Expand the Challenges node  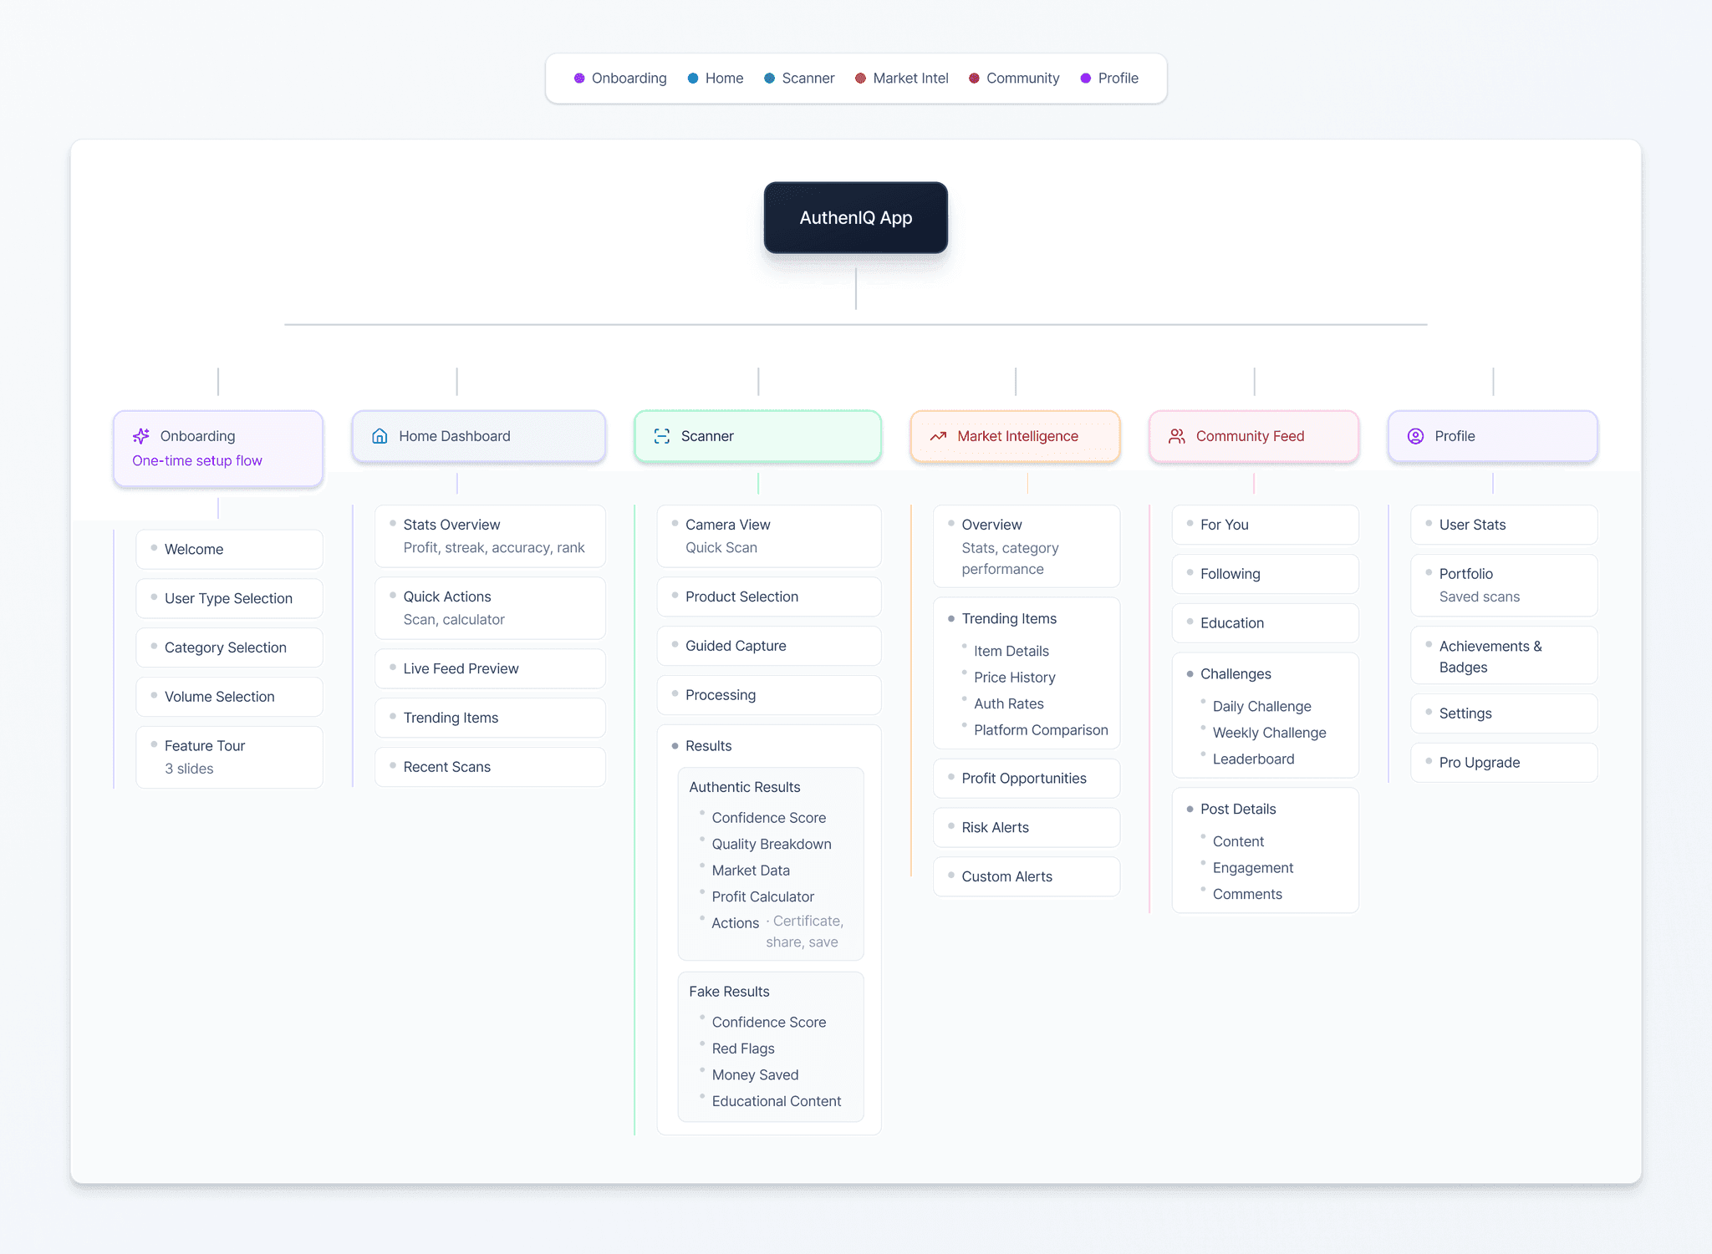(1236, 674)
